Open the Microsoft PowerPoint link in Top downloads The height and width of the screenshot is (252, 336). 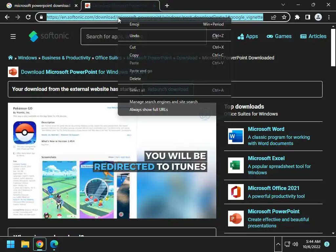point(274,212)
